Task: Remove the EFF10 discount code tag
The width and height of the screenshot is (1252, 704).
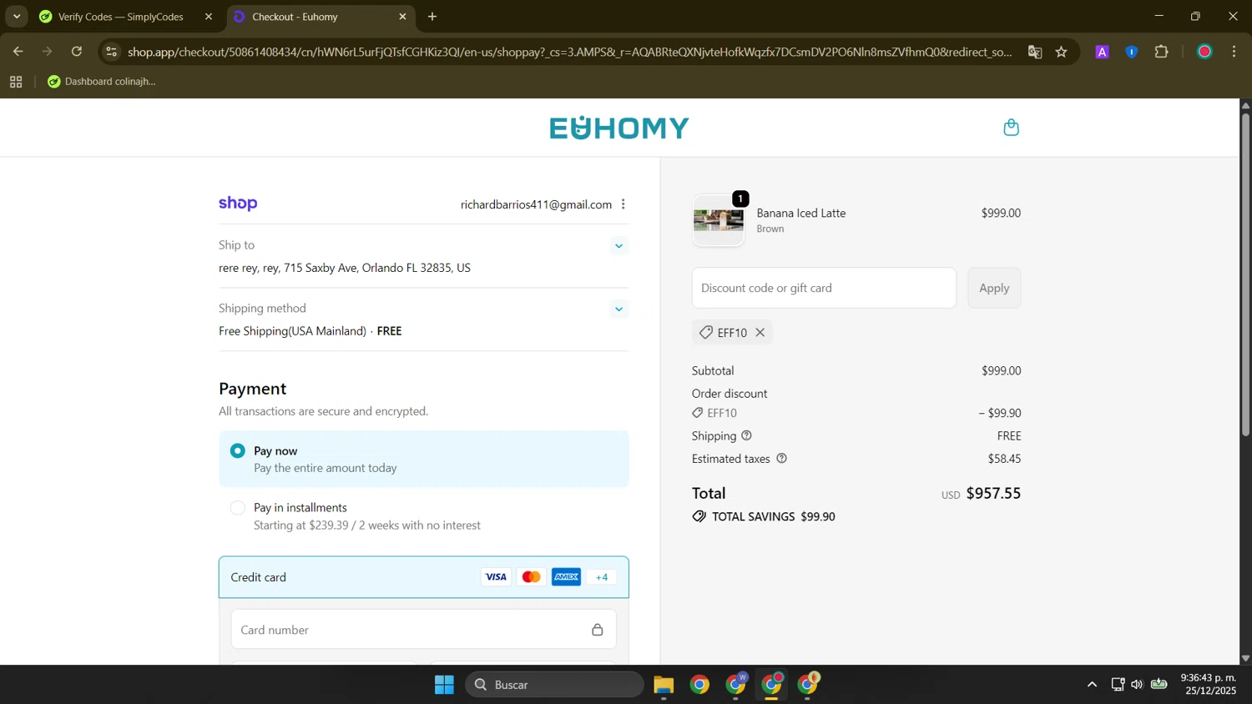Action: [x=760, y=333]
